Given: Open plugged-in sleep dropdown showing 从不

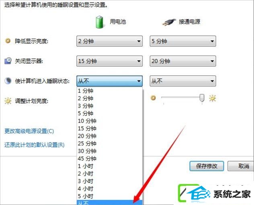Looking at the screenshot, I should [x=183, y=81].
